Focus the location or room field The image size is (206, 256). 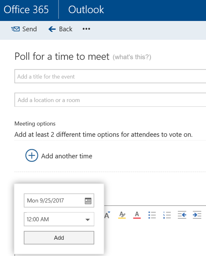110,100
